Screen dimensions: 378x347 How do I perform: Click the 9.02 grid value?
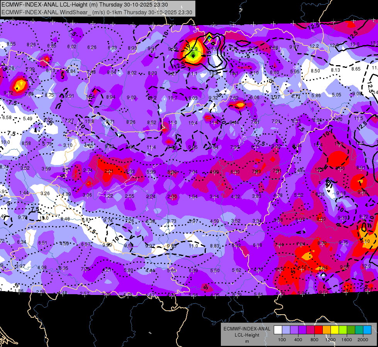[x=131, y=98]
